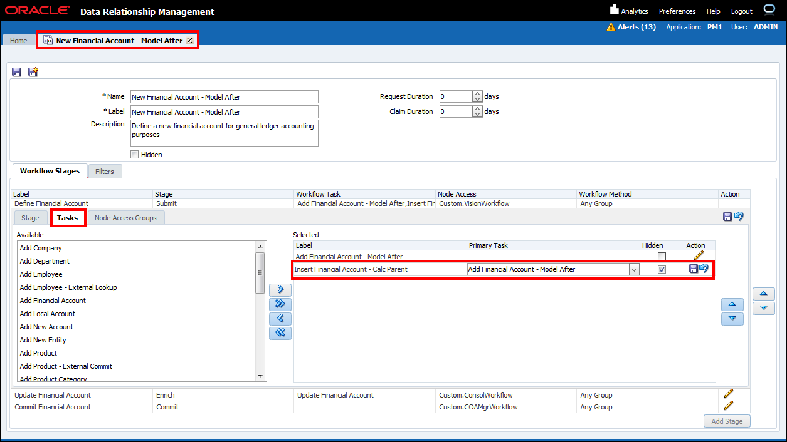Viewport: 787px width, 442px height.
Task: Click the Custom.COAMgrWorkflow node access cell
Action: tap(478, 407)
